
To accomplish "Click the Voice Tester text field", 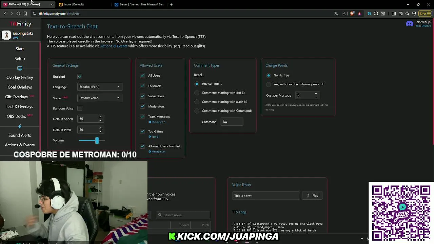I will 266,196.
